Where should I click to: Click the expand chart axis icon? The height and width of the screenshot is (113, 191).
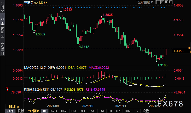pyautogui.click(x=166, y=2)
